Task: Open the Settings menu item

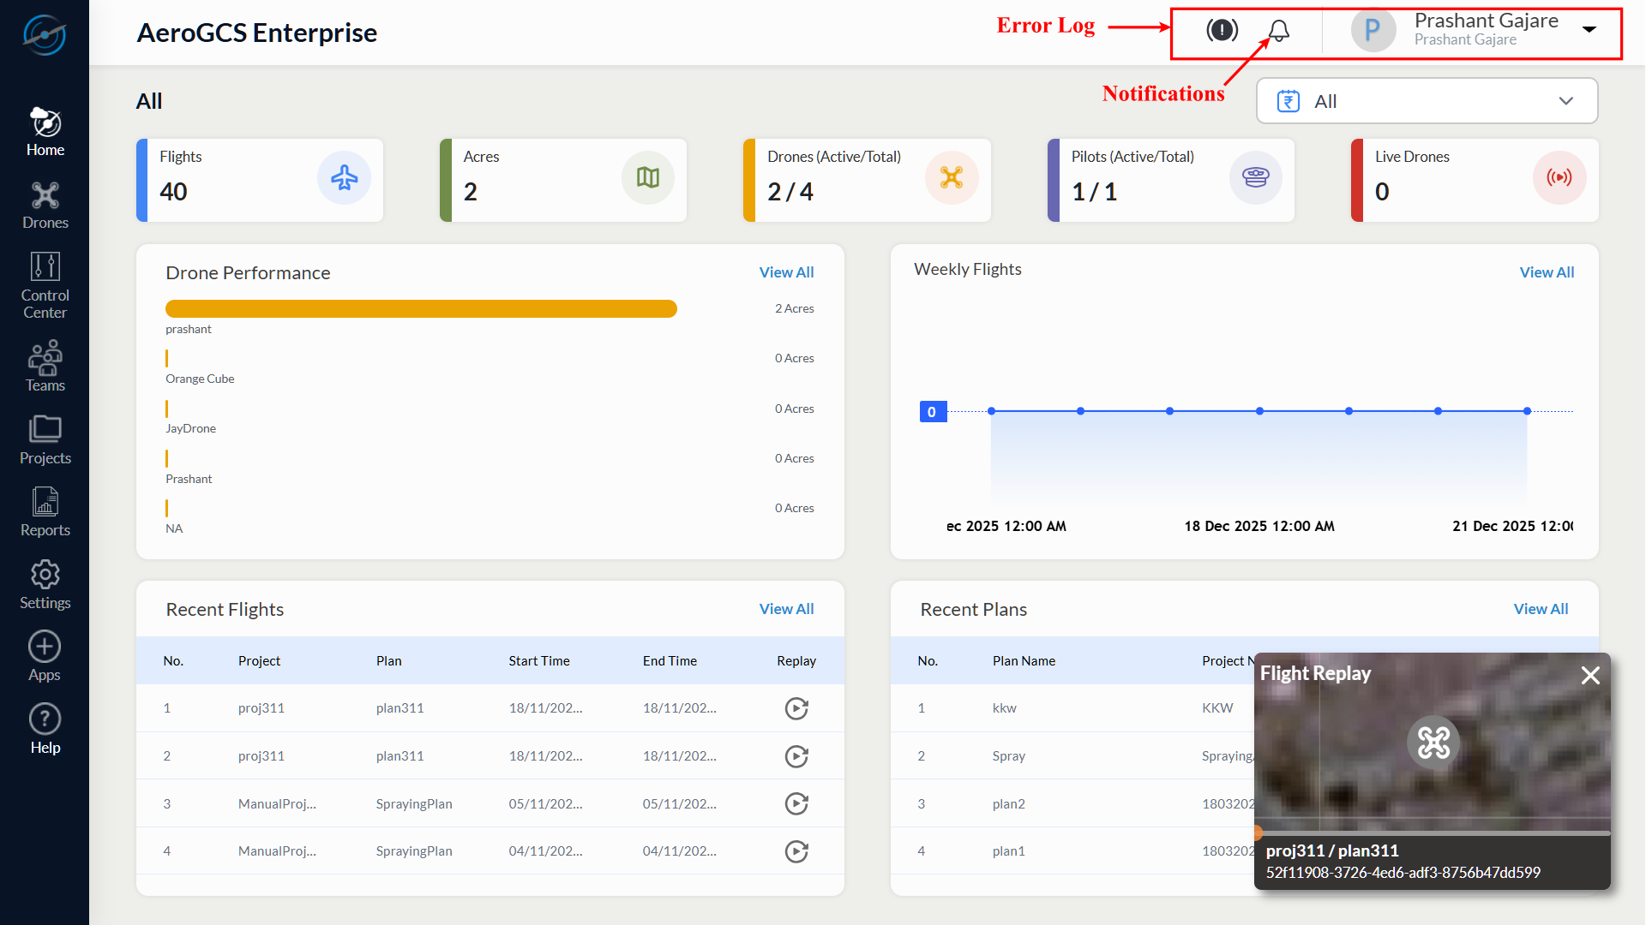Action: (x=45, y=585)
